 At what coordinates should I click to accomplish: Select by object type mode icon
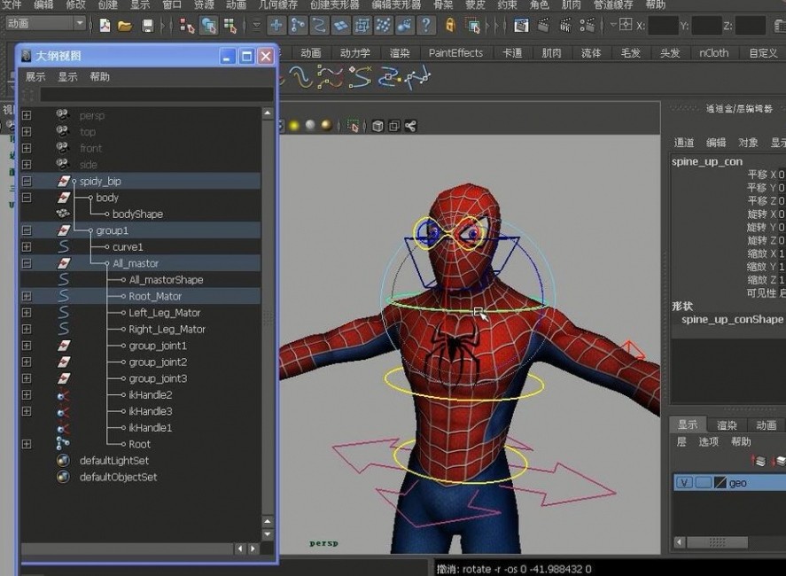pos(208,25)
